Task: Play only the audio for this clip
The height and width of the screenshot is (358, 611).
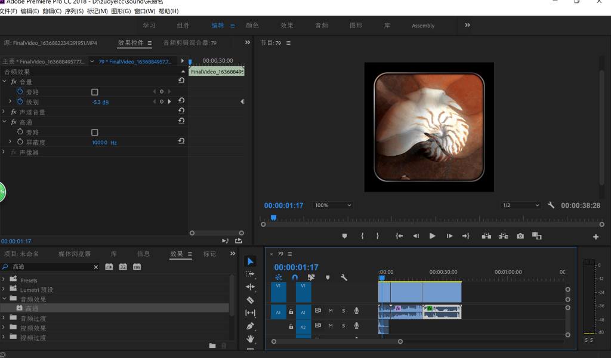Action: [x=226, y=241]
